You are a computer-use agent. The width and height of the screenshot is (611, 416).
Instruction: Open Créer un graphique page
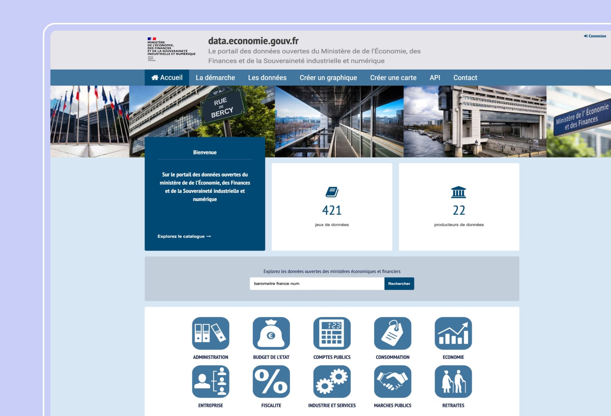[328, 78]
